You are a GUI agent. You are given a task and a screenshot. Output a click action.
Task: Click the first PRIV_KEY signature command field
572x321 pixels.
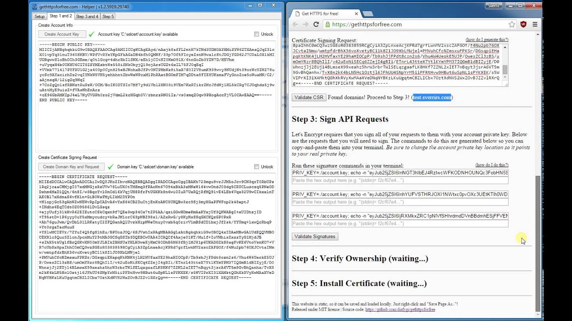point(400,173)
